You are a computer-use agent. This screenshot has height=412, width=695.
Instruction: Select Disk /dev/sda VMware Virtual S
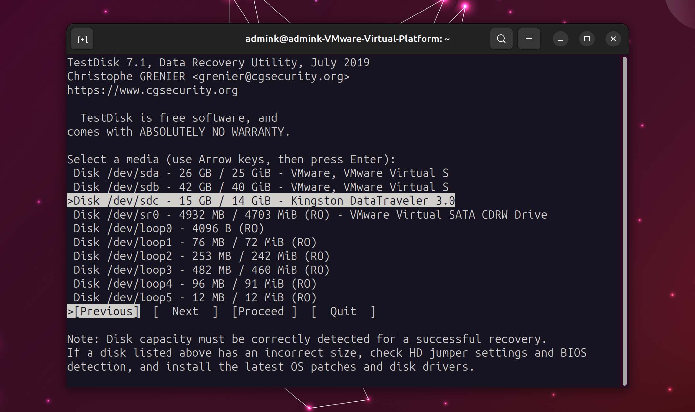[x=260, y=173]
